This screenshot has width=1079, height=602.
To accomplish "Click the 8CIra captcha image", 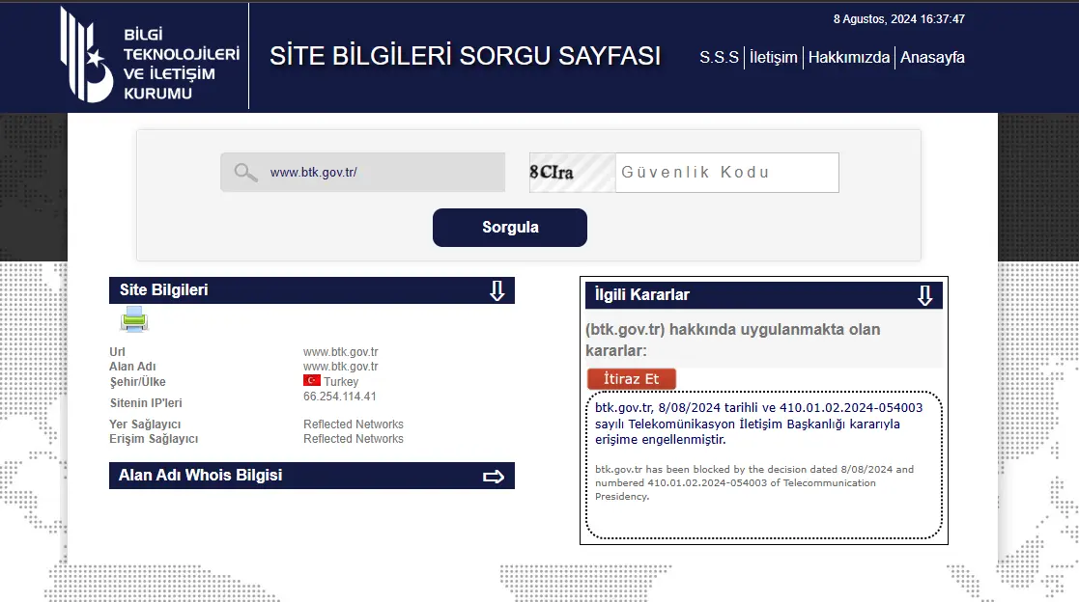I will coord(572,173).
